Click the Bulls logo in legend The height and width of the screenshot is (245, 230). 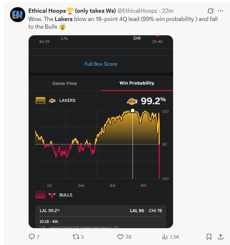[52, 195]
